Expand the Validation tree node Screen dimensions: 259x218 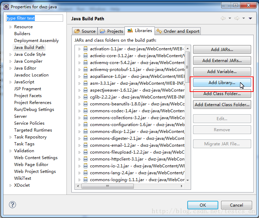(10, 151)
